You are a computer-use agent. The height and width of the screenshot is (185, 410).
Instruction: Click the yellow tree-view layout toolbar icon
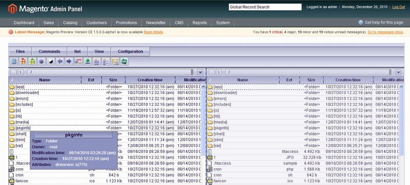pos(115,61)
